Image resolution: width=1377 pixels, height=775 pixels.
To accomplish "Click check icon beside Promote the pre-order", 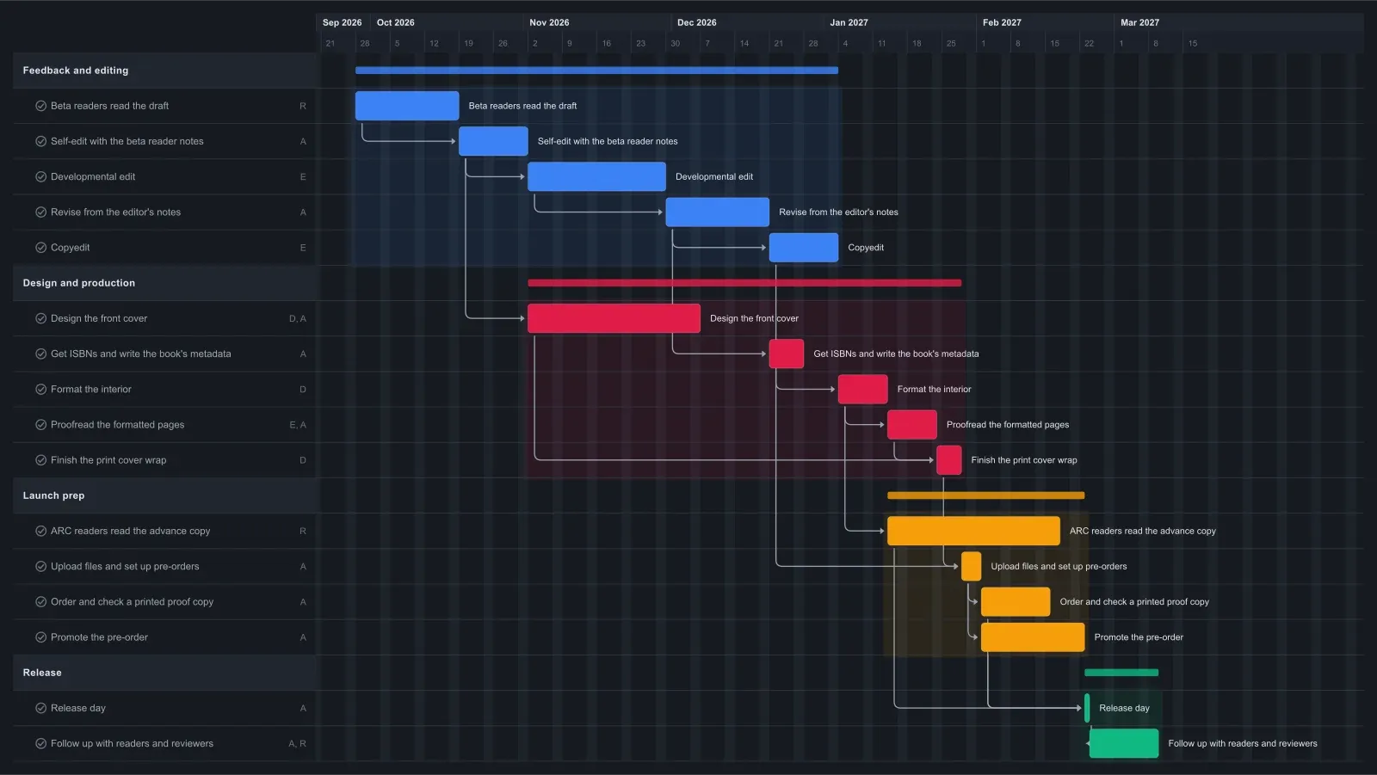I will pyautogui.click(x=40, y=637).
